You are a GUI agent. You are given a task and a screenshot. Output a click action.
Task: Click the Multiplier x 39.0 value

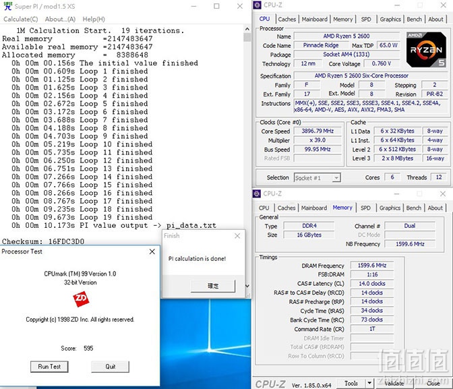[x=318, y=140]
